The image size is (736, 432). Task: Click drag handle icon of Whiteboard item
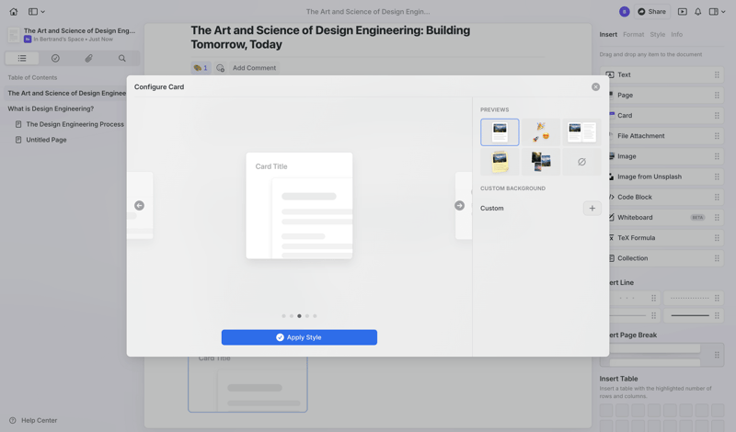pos(717,218)
